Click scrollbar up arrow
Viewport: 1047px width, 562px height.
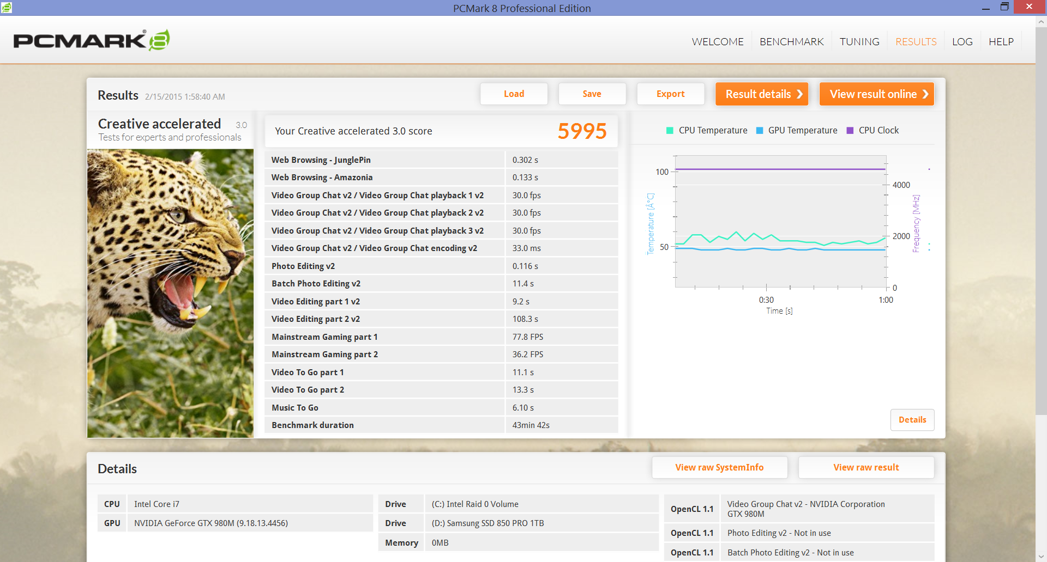click(x=1041, y=22)
